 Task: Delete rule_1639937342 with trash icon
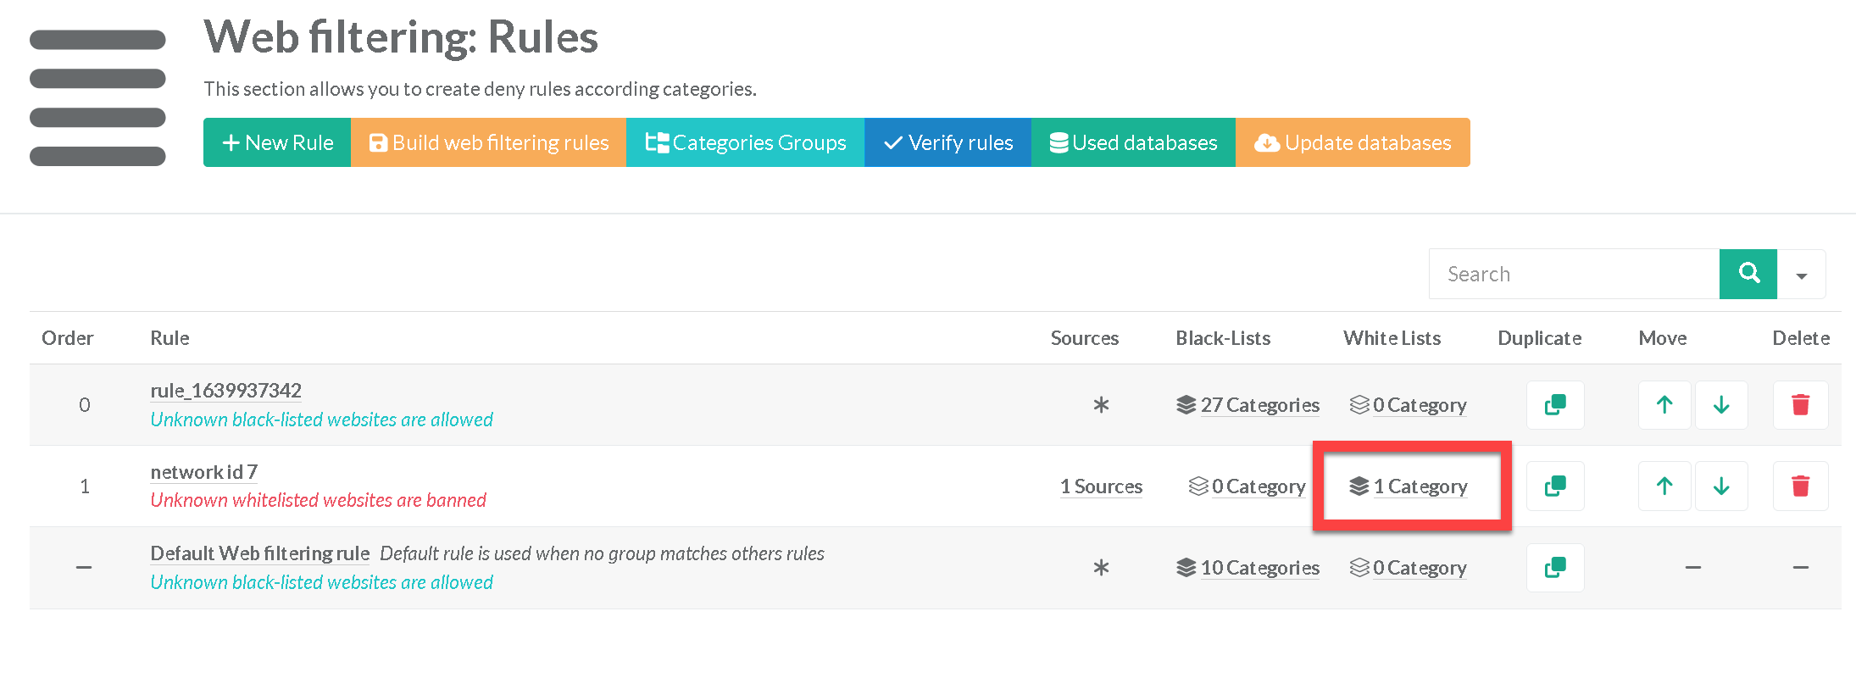point(1800,405)
